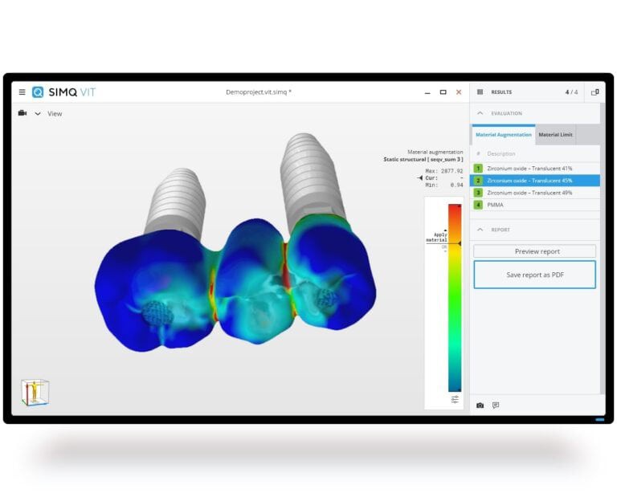Switch to Material Augmentation tab
Image resolution: width=617 pixels, height=497 pixels.
pos(503,135)
